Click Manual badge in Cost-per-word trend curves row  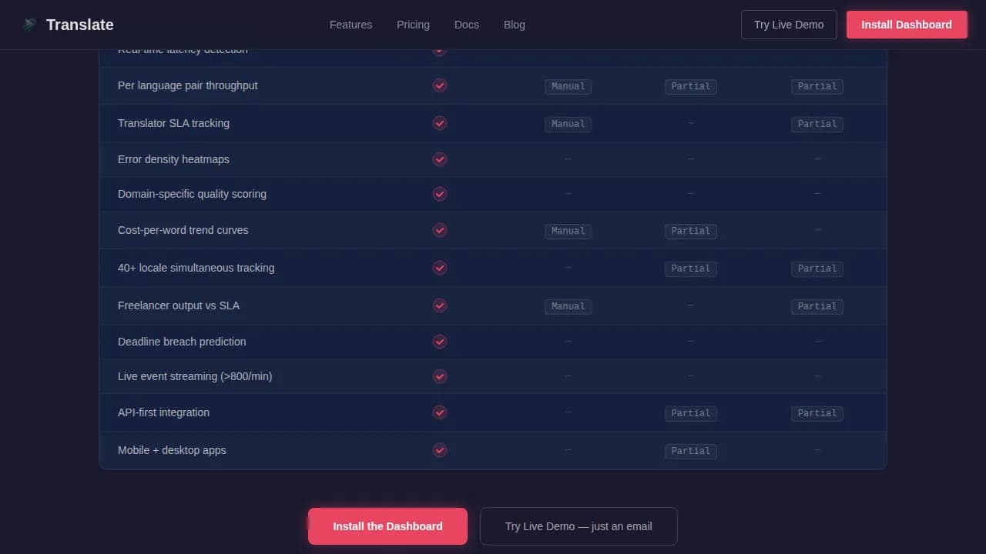pos(568,231)
